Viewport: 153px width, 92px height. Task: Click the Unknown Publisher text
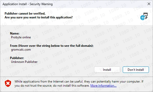[24, 62]
